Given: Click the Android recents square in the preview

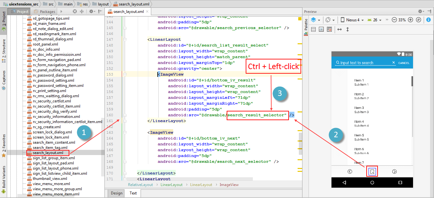Looking at the screenshot, I should 400,182.
